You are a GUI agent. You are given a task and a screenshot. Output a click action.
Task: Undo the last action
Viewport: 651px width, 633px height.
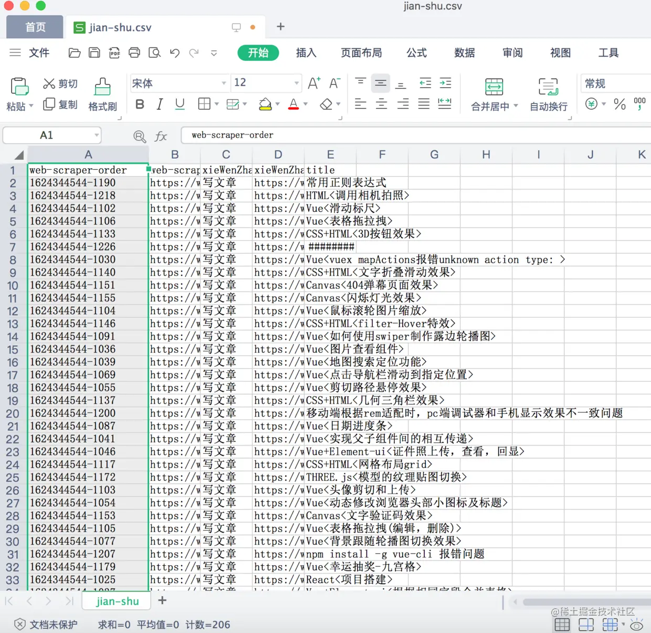coord(175,53)
